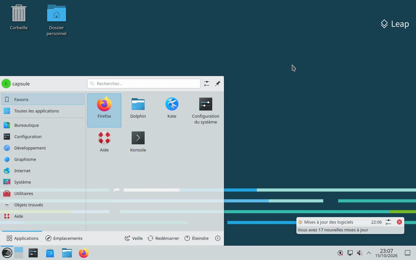Open Discover software center from the taskbar
Screen dimensions: 416x260
pyautogui.click(x=50, y=253)
